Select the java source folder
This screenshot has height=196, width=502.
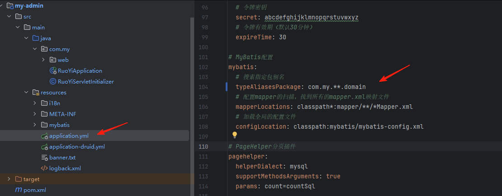click(45, 38)
